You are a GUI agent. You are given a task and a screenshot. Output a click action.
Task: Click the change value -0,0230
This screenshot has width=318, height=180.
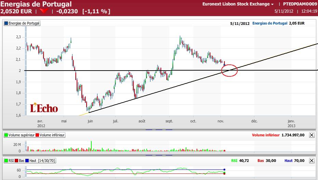tap(67, 11)
